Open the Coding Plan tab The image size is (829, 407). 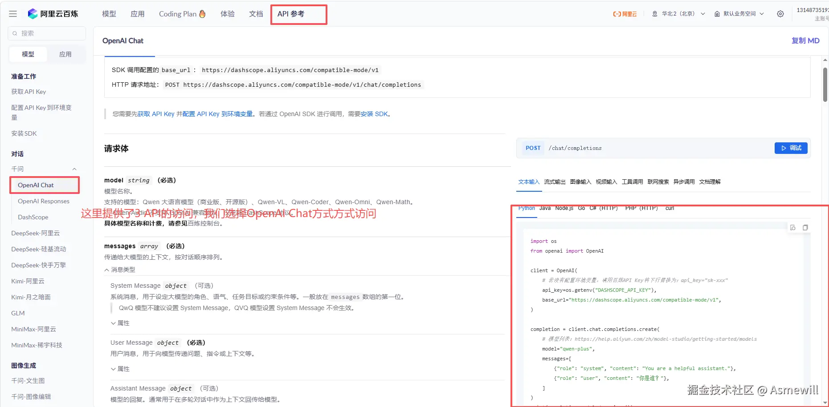(x=182, y=14)
